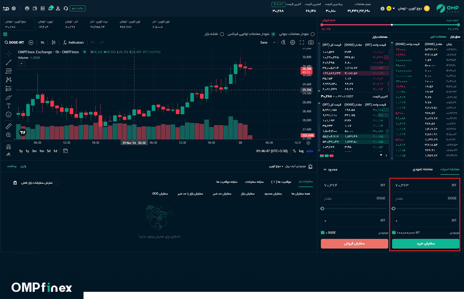The image size is (464, 299).
Task: Click the green سفارش خرید buy button
Action: (x=426, y=244)
